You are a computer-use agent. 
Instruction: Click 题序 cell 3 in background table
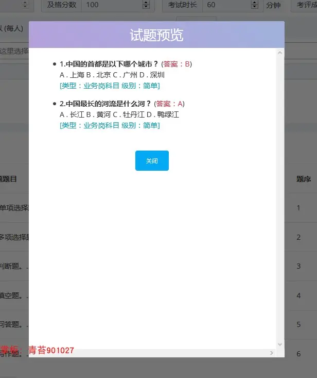pyautogui.click(x=298, y=266)
